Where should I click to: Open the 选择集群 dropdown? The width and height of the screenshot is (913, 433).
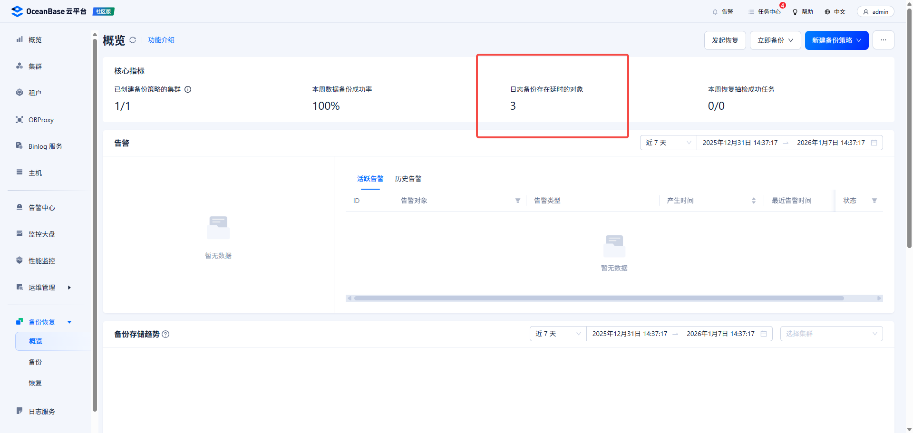pos(831,334)
